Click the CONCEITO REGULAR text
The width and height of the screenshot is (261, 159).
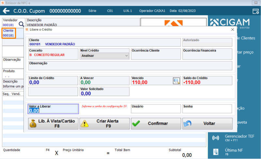[x=49, y=55]
